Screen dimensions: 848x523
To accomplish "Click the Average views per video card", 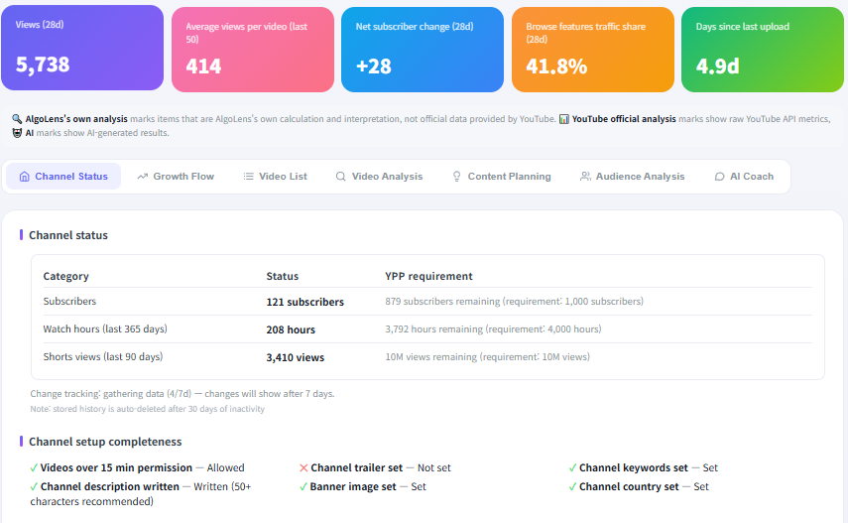I will [253, 50].
